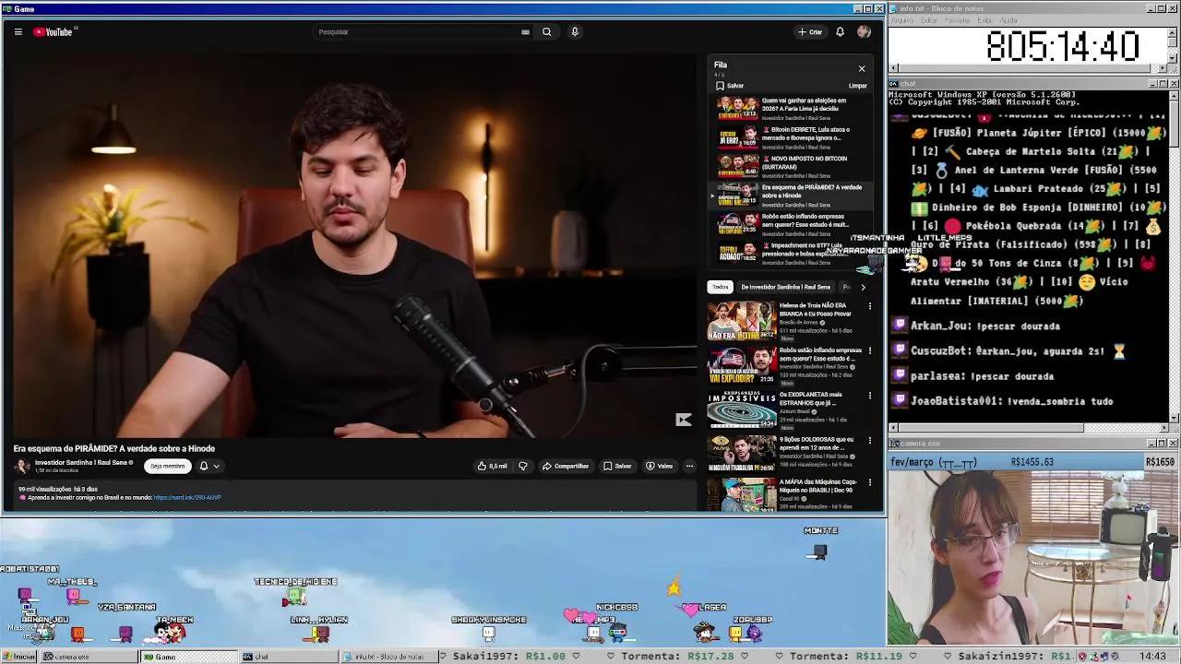Screen dimensions: 1181x664
Task: Open YouTube notifications bell in header
Action: coord(840,31)
